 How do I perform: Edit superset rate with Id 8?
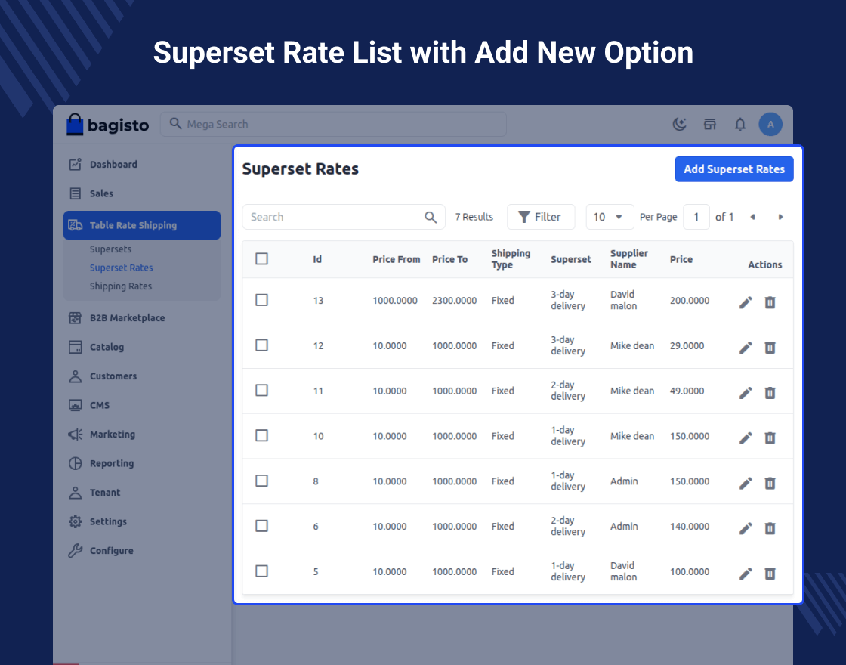pos(745,483)
